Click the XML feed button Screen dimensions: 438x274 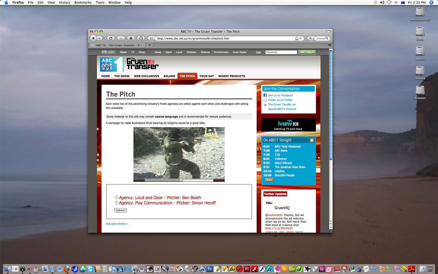click(x=269, y=180)
